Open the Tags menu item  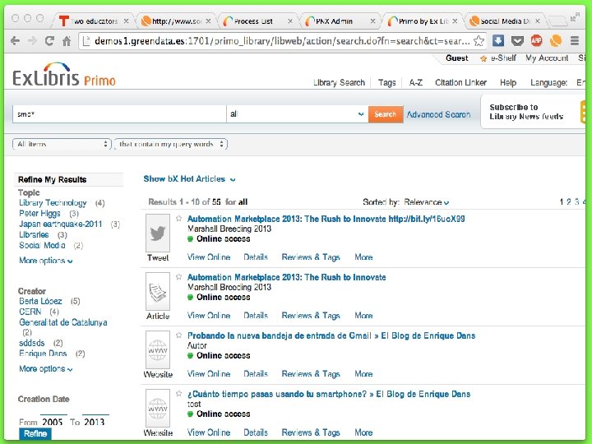click(x=387, y=82)
